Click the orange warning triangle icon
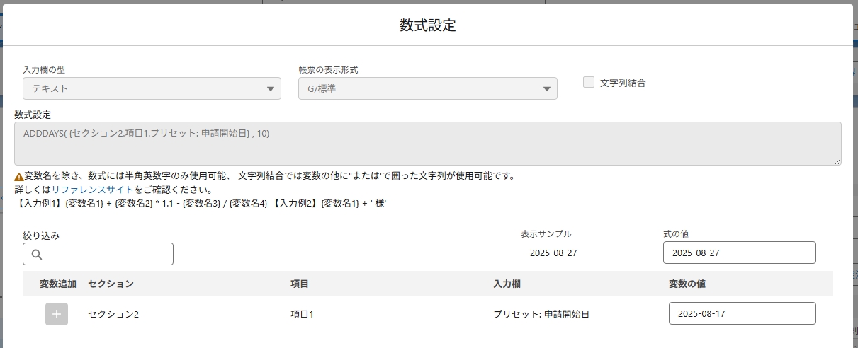The height and width of the screenshot is (348, 858). click(x=19, y=176)
